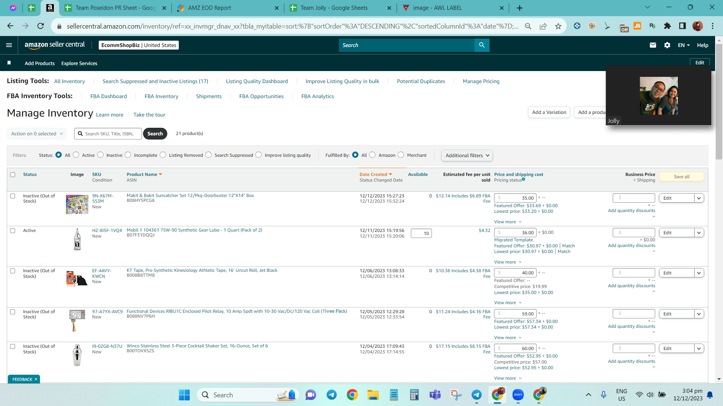Image resolution: width=723 pixels, height=406 pixels.
Task: Click the Take the tour link
Action: [x=149, y=115]
